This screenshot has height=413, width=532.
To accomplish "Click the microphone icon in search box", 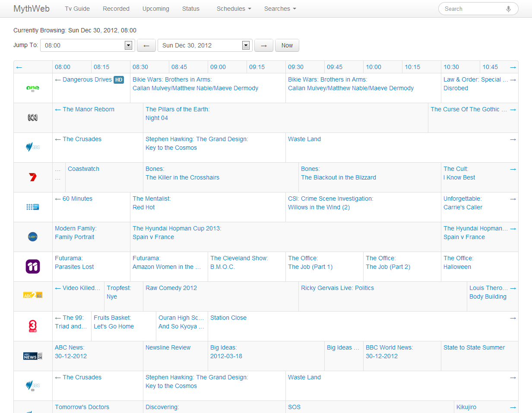I will click(509, 9).
